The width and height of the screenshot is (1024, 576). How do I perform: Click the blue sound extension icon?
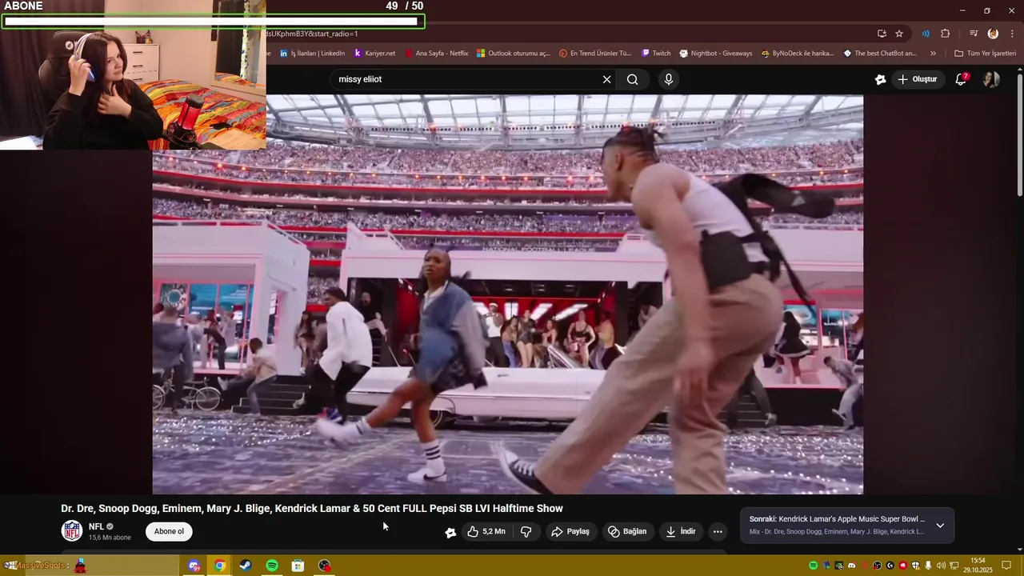click(x=926, y=34)
